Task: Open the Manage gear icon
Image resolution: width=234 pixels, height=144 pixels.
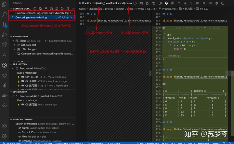Action: coord(4,136)
